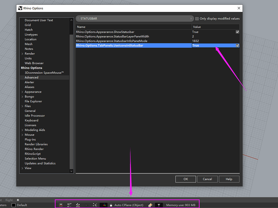278x208 pixels.
Task: Toggle Ortho icon in status bar
Action: (x=69, y=205)
